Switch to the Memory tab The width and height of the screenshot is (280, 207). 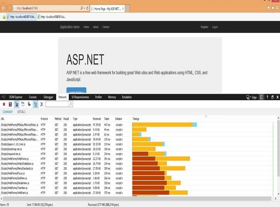tap(112, 97)
